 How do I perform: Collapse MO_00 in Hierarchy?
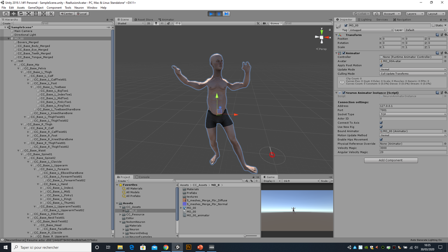coord(9,38)
